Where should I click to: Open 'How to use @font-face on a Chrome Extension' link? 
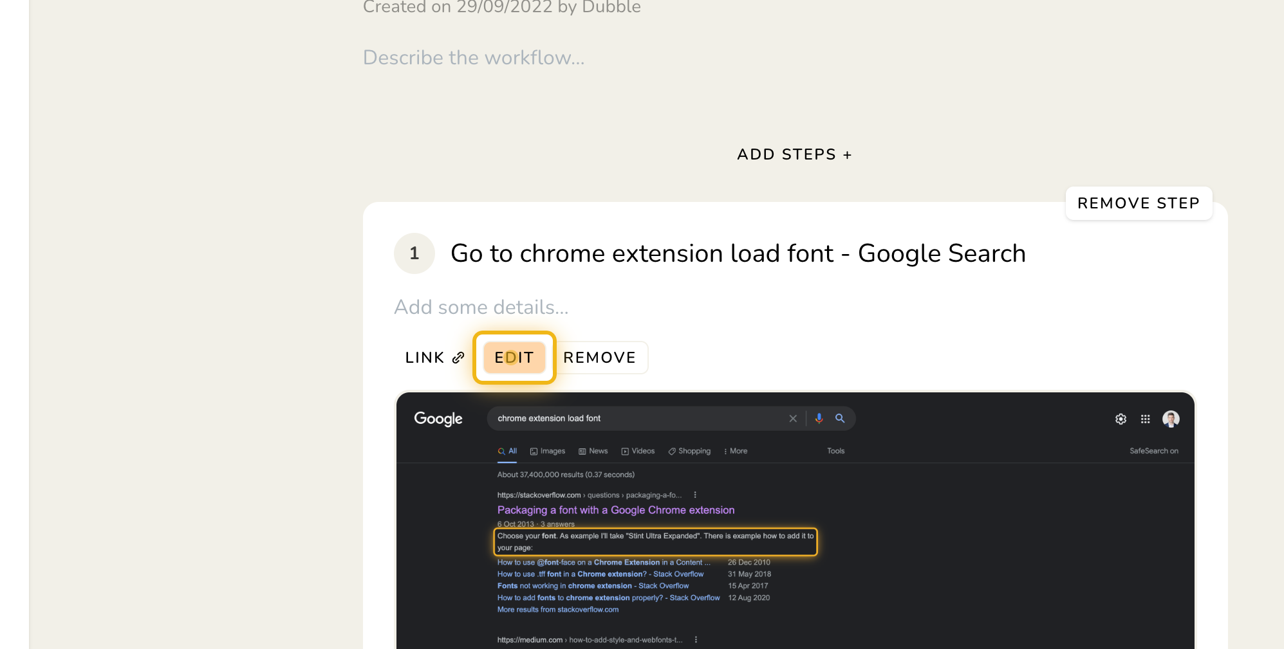(604, 562)
